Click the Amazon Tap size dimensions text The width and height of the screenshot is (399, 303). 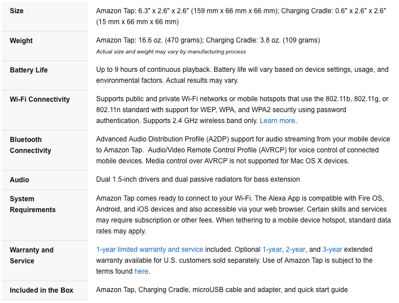pos(187,11)
